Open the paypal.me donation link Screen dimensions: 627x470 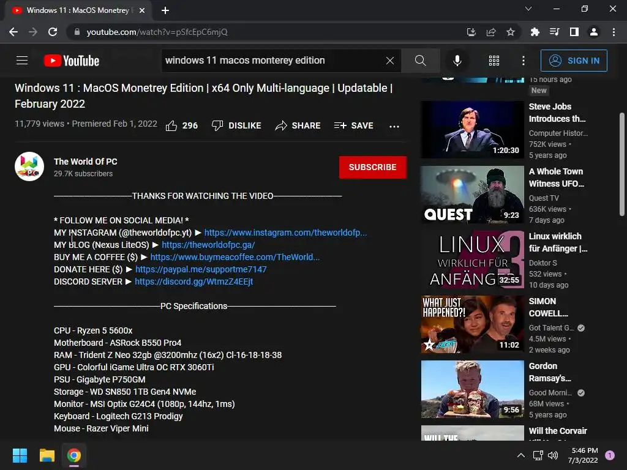click(201, 269)
